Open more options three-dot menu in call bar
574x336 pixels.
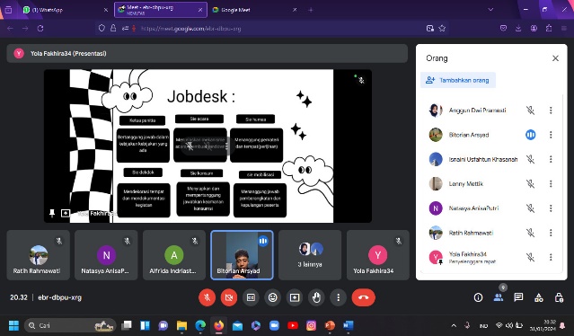[x=339, y=297]
